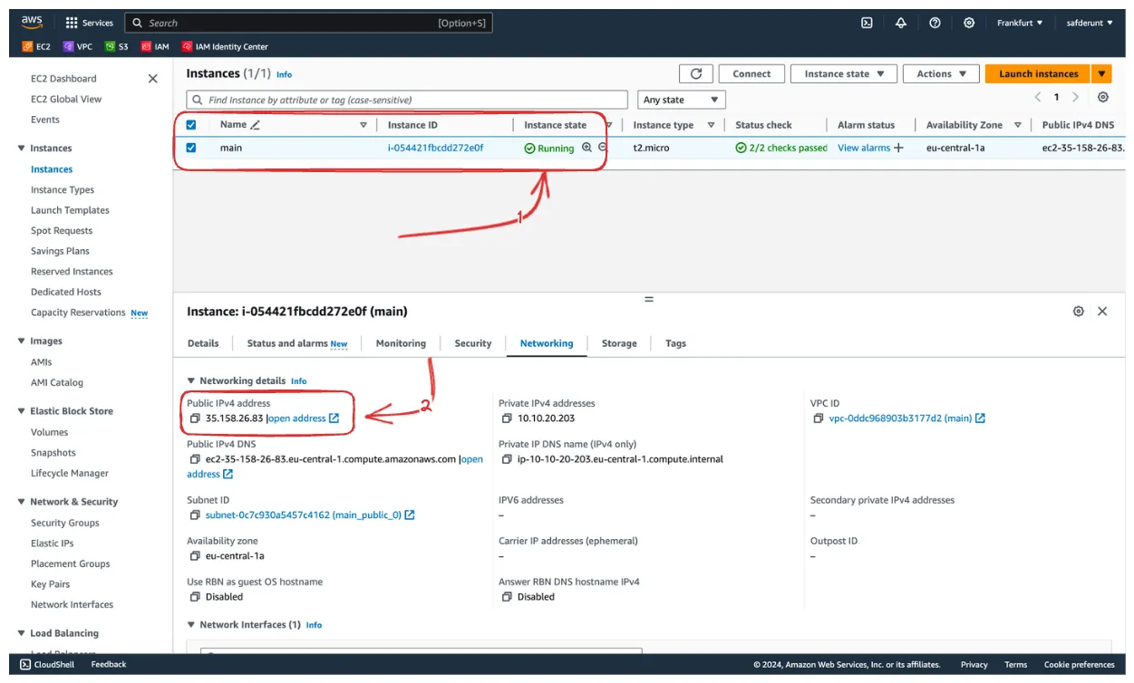Open the Actions dropdown

(x=941, y=74)
